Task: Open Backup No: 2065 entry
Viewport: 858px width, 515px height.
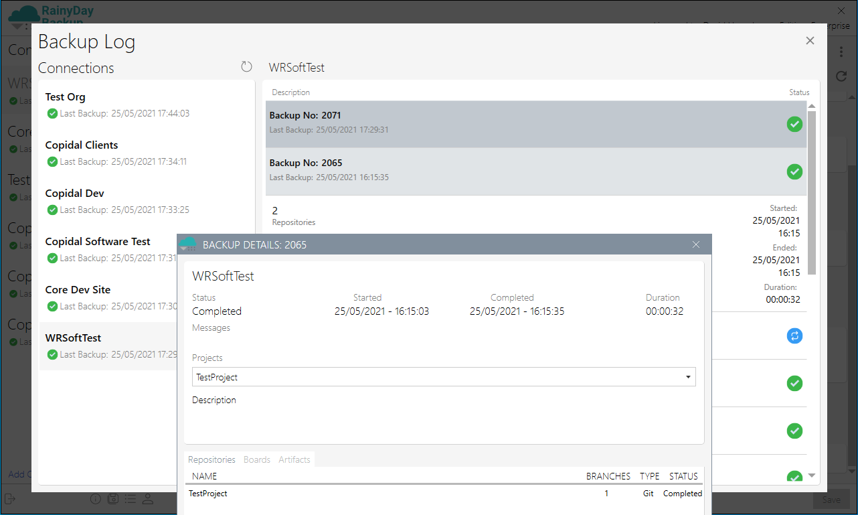Action: (x=536, y=171)
